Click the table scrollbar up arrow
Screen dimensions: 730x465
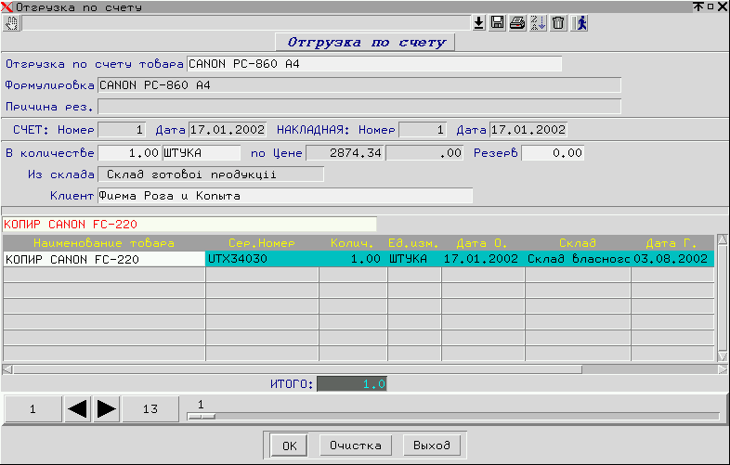pyautogui.click(x=723, y=239)
